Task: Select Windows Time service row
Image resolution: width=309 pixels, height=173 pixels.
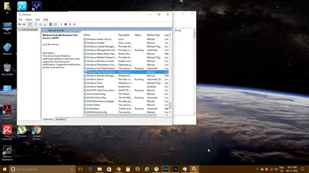Action: click(126, 83)
